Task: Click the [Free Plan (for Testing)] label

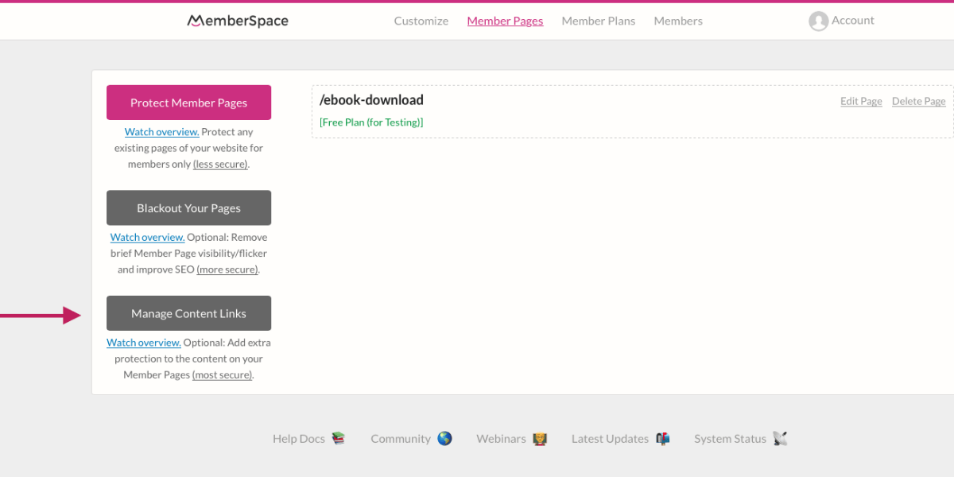Action: pos(371,122)
